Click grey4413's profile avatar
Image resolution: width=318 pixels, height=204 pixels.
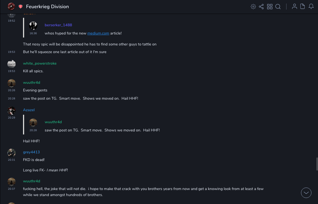pyautogui.click(x=12, y=153)
